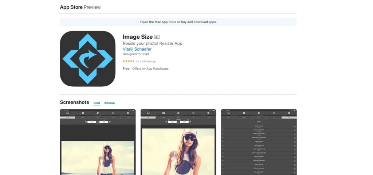Click the App Store header link
Viewport: 373px width, 175px height.
point(71,7)
